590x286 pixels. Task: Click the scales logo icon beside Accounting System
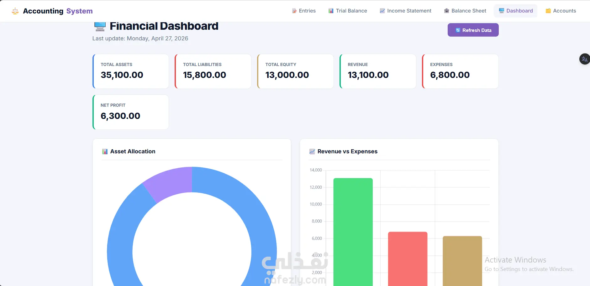(15, 11)
